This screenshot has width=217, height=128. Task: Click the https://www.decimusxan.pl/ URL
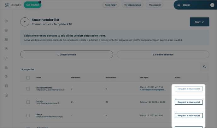(x=50, y=117)
